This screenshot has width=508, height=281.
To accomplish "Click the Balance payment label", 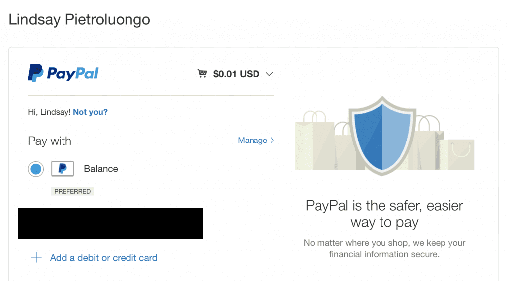I will click(x=101, y=169).
